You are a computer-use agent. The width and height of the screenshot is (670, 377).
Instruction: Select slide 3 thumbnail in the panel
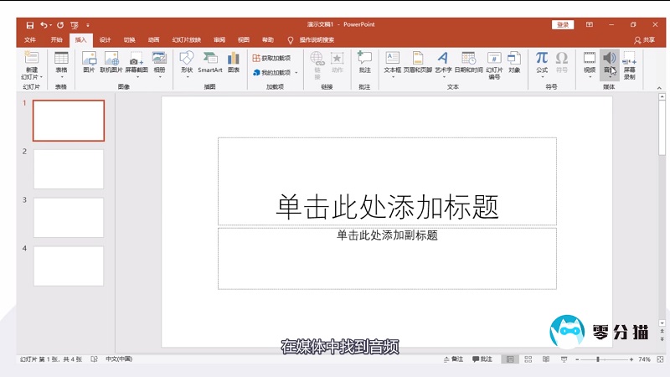pyautogui.click(x=69, y=217)
